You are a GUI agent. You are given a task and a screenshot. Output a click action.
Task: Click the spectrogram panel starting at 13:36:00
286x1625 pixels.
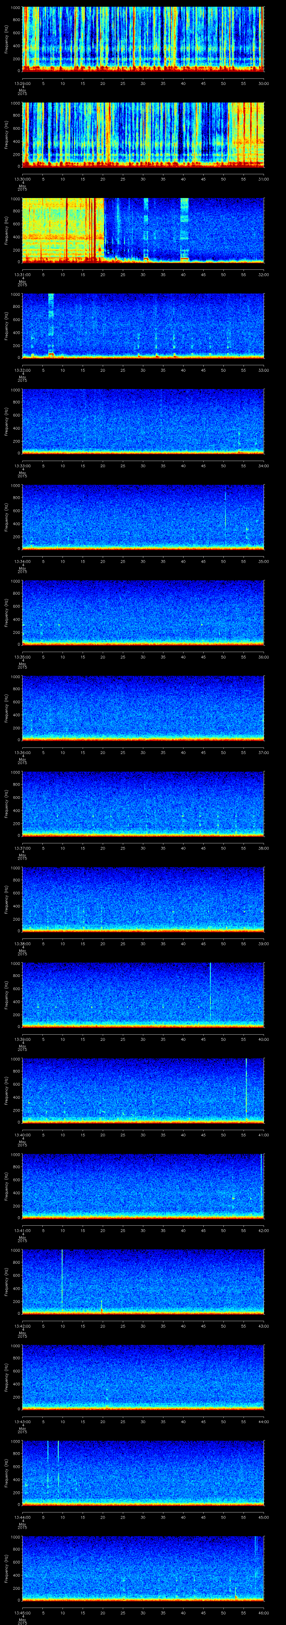[x=143, y=708]
